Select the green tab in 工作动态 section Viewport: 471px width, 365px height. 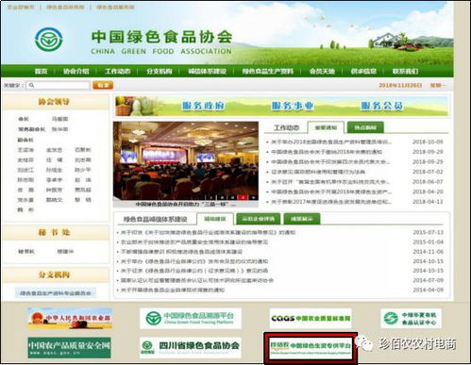[x=365, y=127]
